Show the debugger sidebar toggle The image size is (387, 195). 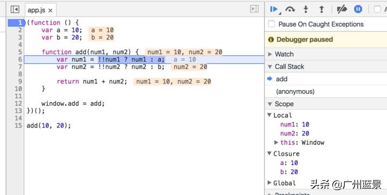pyautogui.click(x=254, y=9)
